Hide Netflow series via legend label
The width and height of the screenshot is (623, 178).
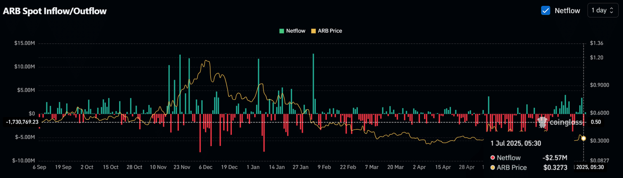296,31
